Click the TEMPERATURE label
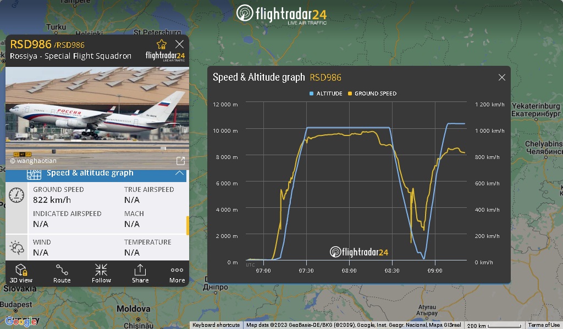 [147, 242]
